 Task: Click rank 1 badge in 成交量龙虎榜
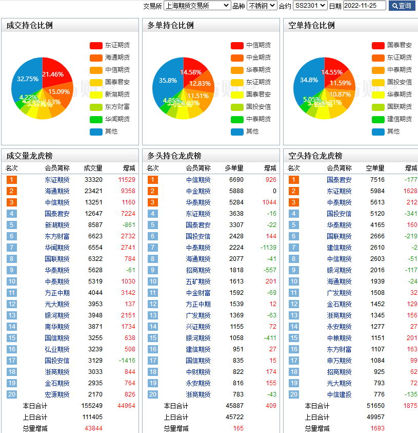pyautogui.click(x=12, y=180)
